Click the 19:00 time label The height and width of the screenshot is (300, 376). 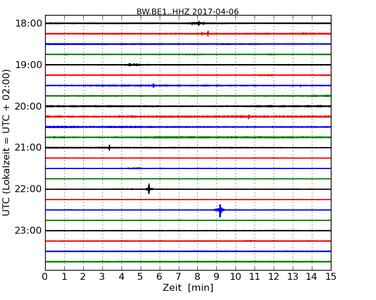coord(28,65)
